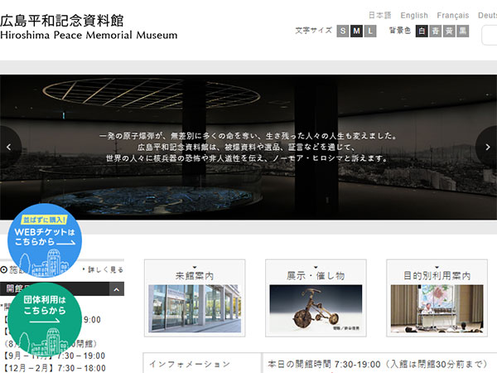The width and height of the screenshot is (497, 373).
Task: Click the インフォメーション heading
Action: tap(190, 364)
